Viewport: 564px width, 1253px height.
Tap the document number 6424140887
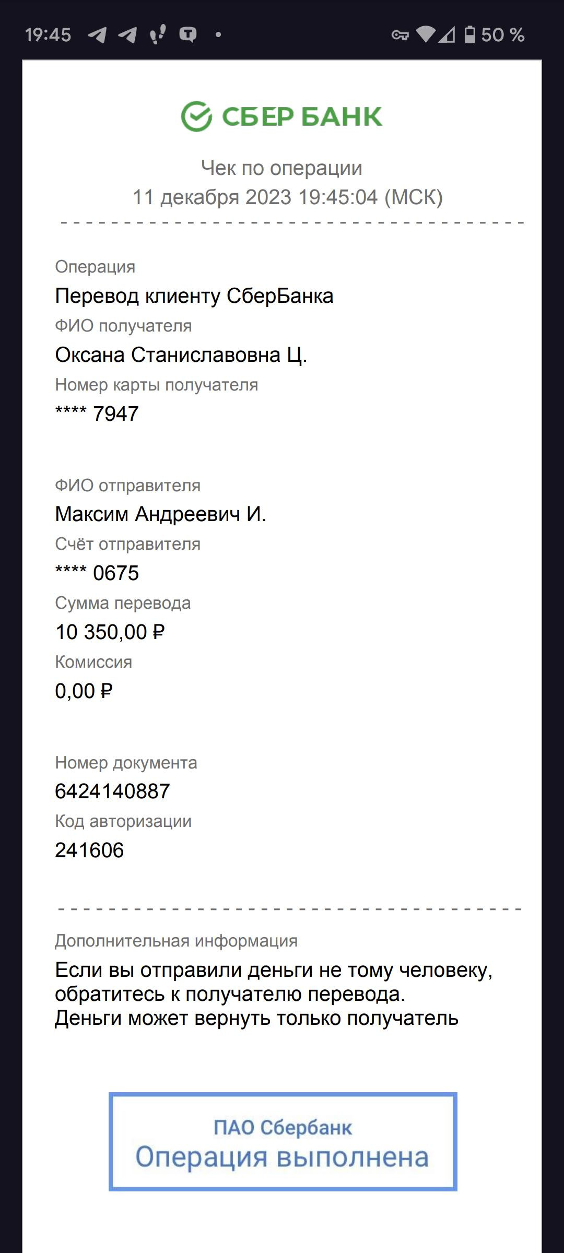pos(112,791)
